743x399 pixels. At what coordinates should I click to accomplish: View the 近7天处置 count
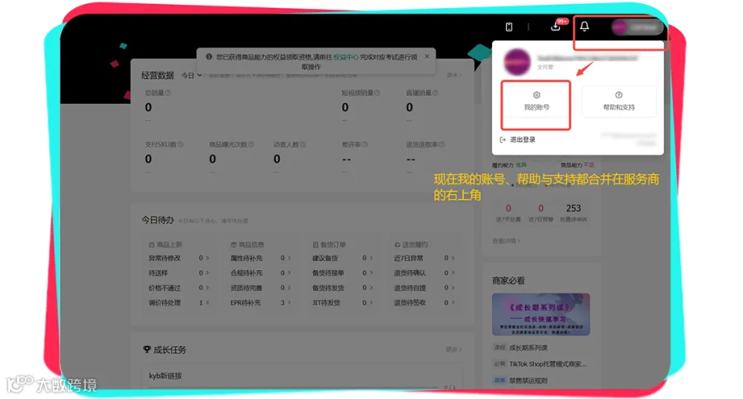(x=508, y=208)
